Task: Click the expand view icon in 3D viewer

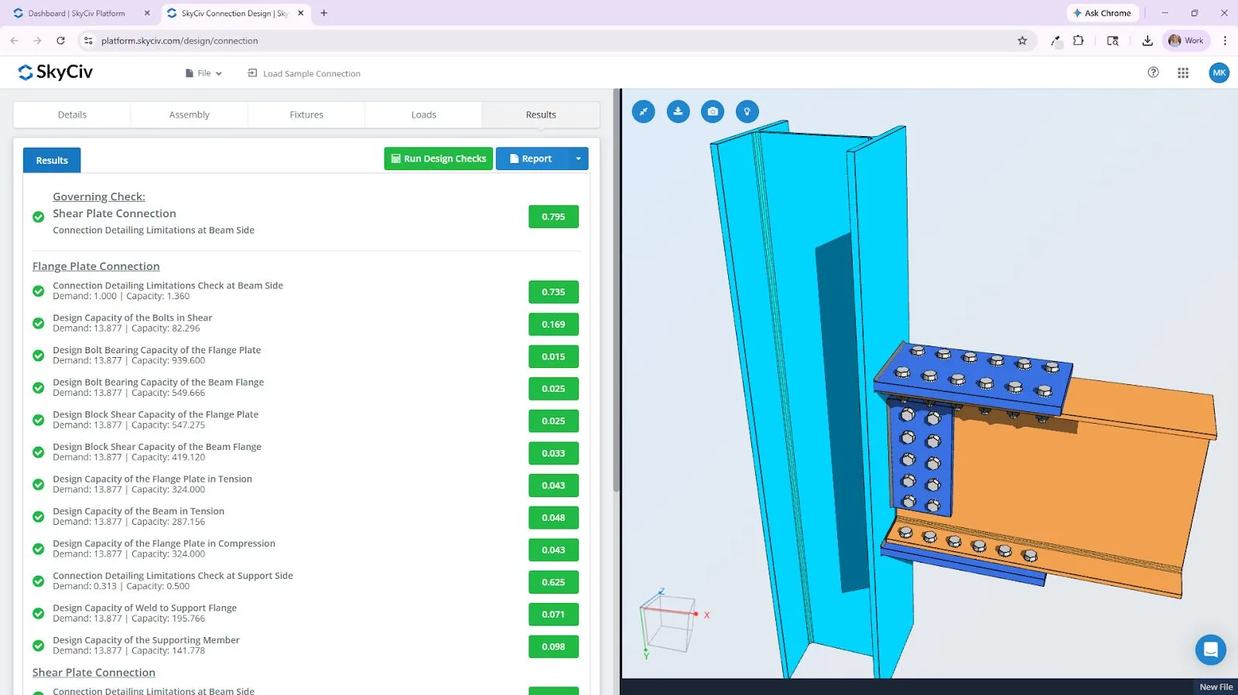Action: 643,111
